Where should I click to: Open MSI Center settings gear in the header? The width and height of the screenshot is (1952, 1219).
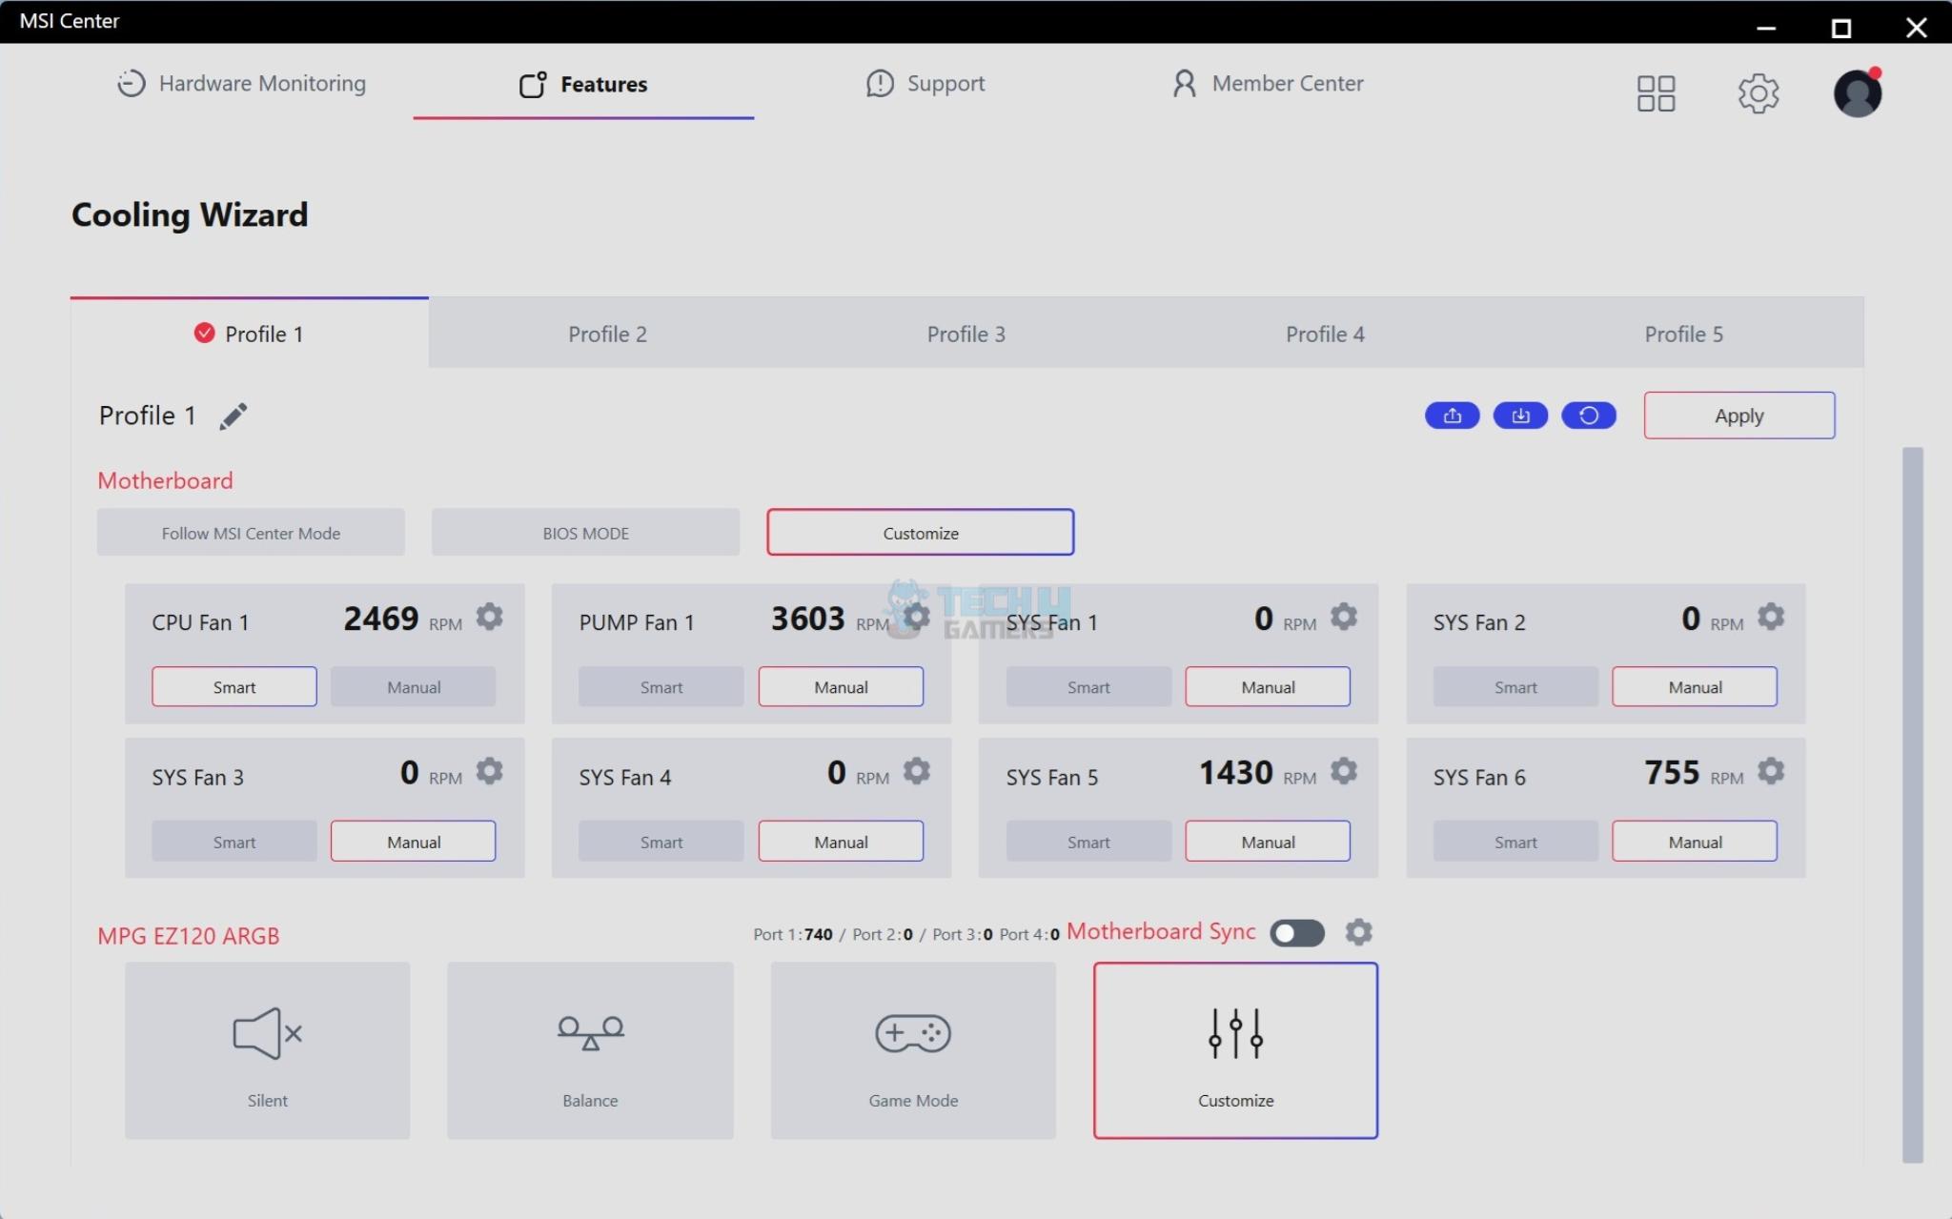click(x=1758, y=93)
